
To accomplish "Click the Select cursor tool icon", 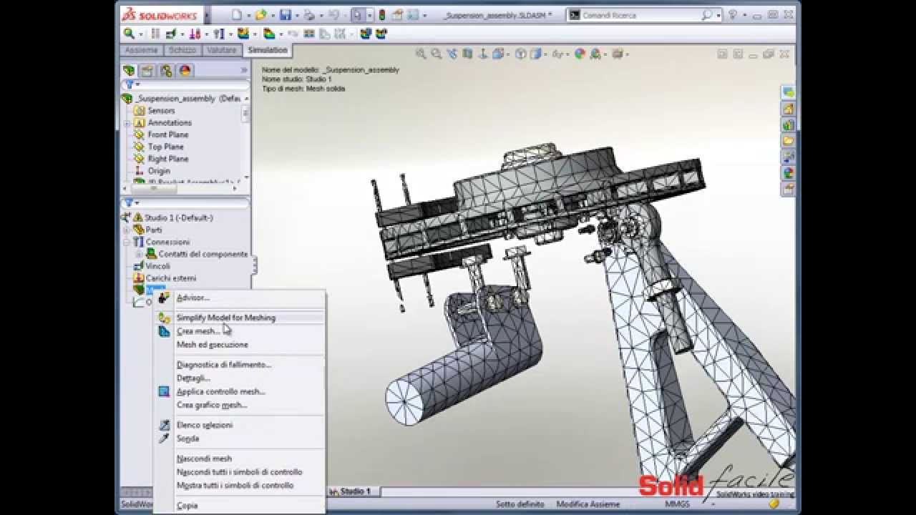I will click(x=357, y=14).
